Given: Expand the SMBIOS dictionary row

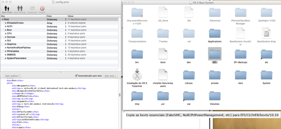Looking at the screenshot, I should (x=6, y=55).
